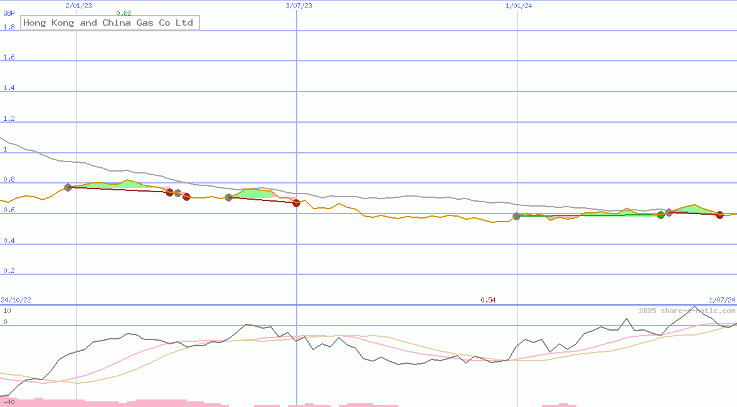Select the gray marker between 2/01/23 and 3/07/23 alone

tap(228, 197)
